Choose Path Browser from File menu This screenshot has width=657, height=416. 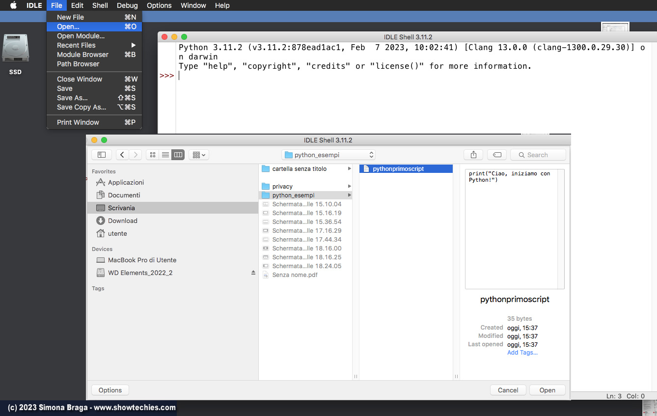(x=94, y=64)
